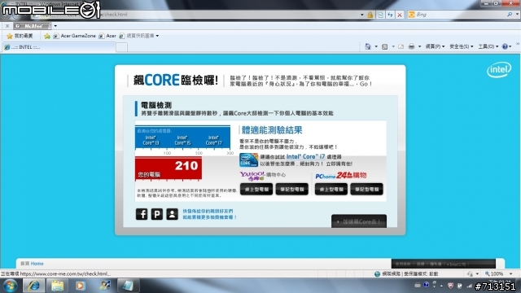Open the McAfee toolbar dropdown arrow
This screenshot has height=293, width=521.
click(x=55, y=26)
